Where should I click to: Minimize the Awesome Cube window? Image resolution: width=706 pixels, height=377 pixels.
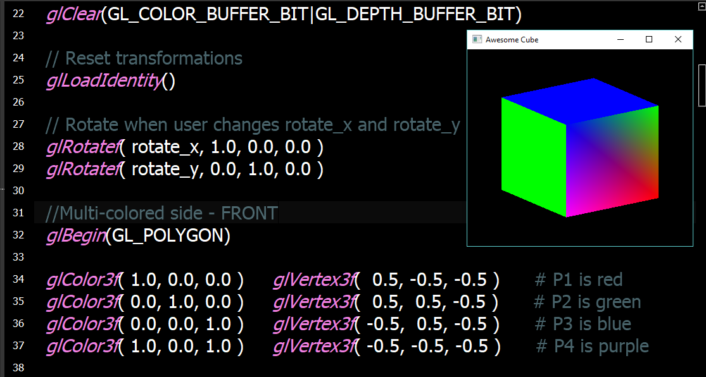(621, 39)
